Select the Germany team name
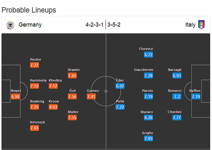 coord(30,25)
